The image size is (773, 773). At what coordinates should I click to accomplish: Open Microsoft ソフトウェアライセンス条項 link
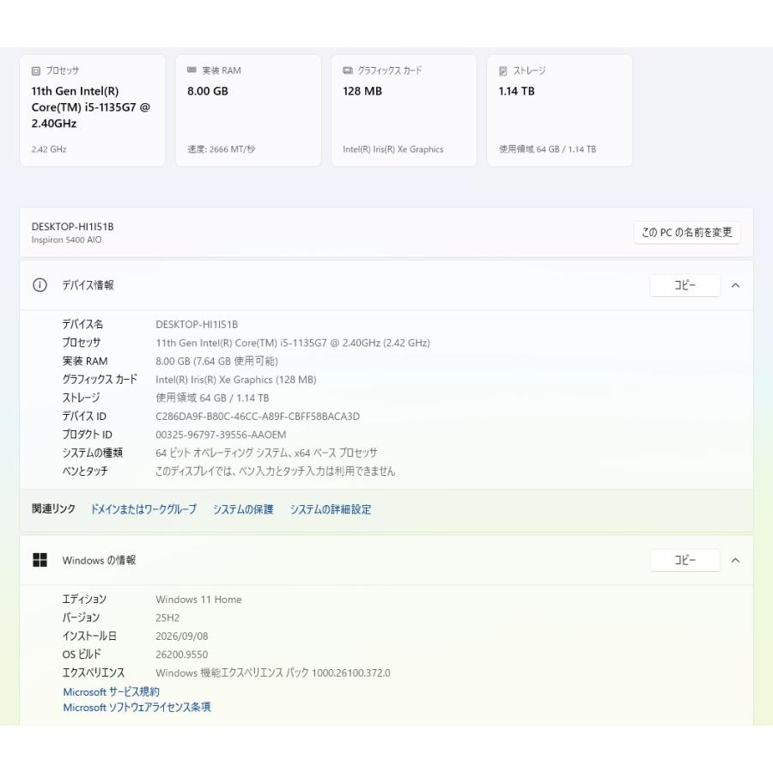coord(137,708)
